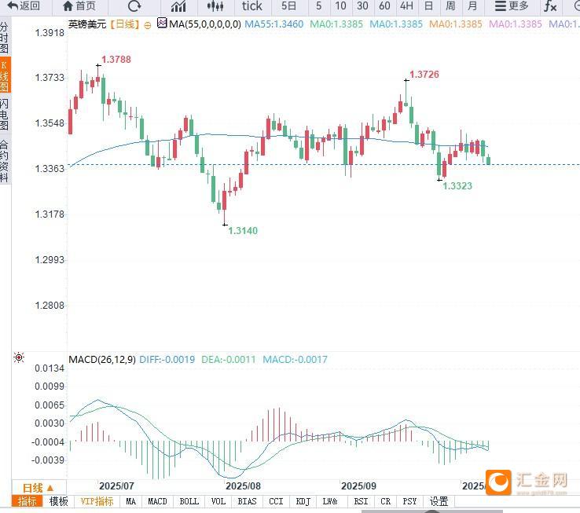The width and height of the screenshot is (580, 513).
Task: Select the 60 minute timeframe
Action: point(384,6)
